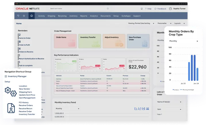The height and width of the screenshot is (125, 206).
Task: Open the Reports menu
Action: (x=83, y=16)
